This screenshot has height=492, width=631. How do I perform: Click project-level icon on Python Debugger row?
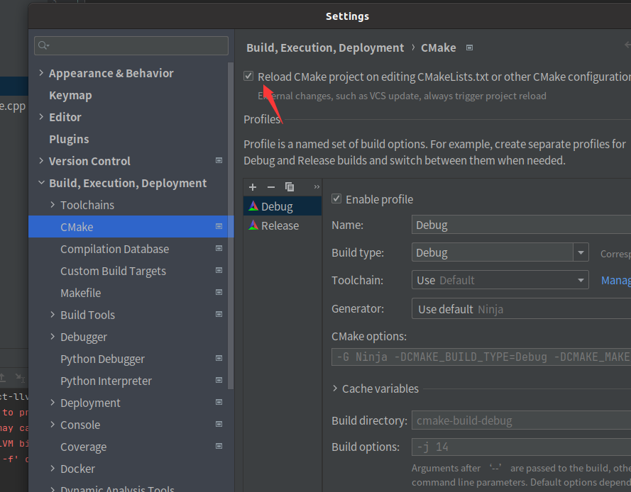[x=219, y=358]
